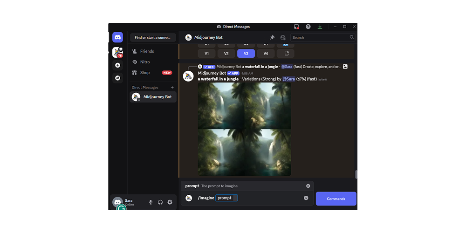Click Sara's avatar in user panel

pos(117,202)
